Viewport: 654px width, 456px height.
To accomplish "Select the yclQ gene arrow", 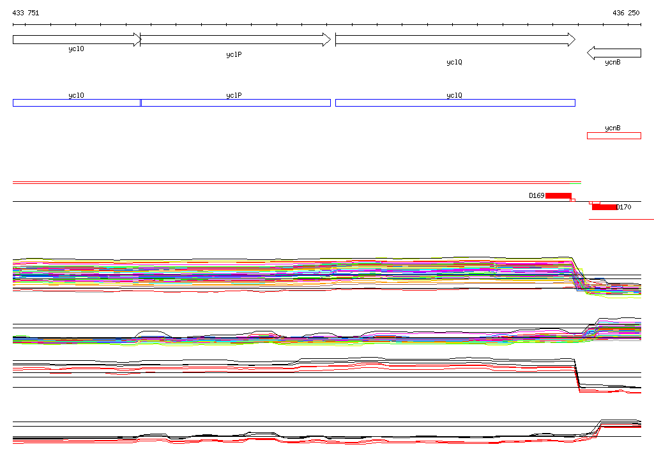I will pos(455,40).
